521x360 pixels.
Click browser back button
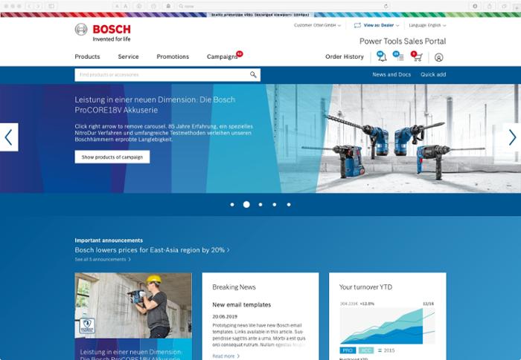coord(29,6)
